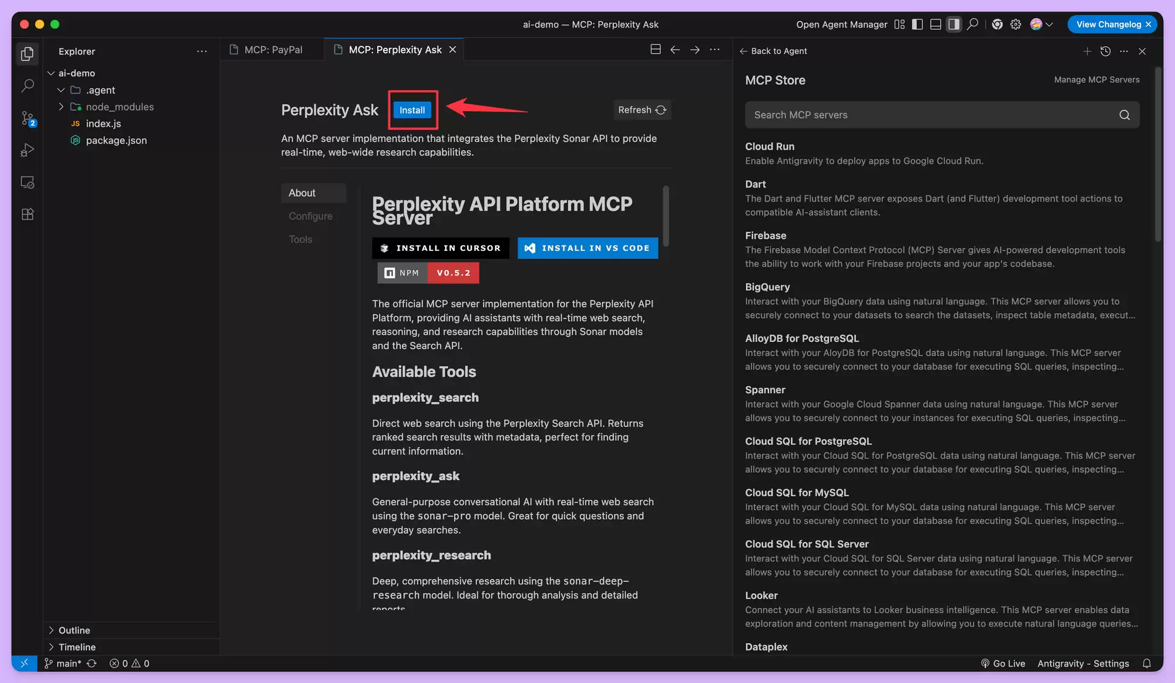Open remote window indicator in status bar

click(24, 663)
